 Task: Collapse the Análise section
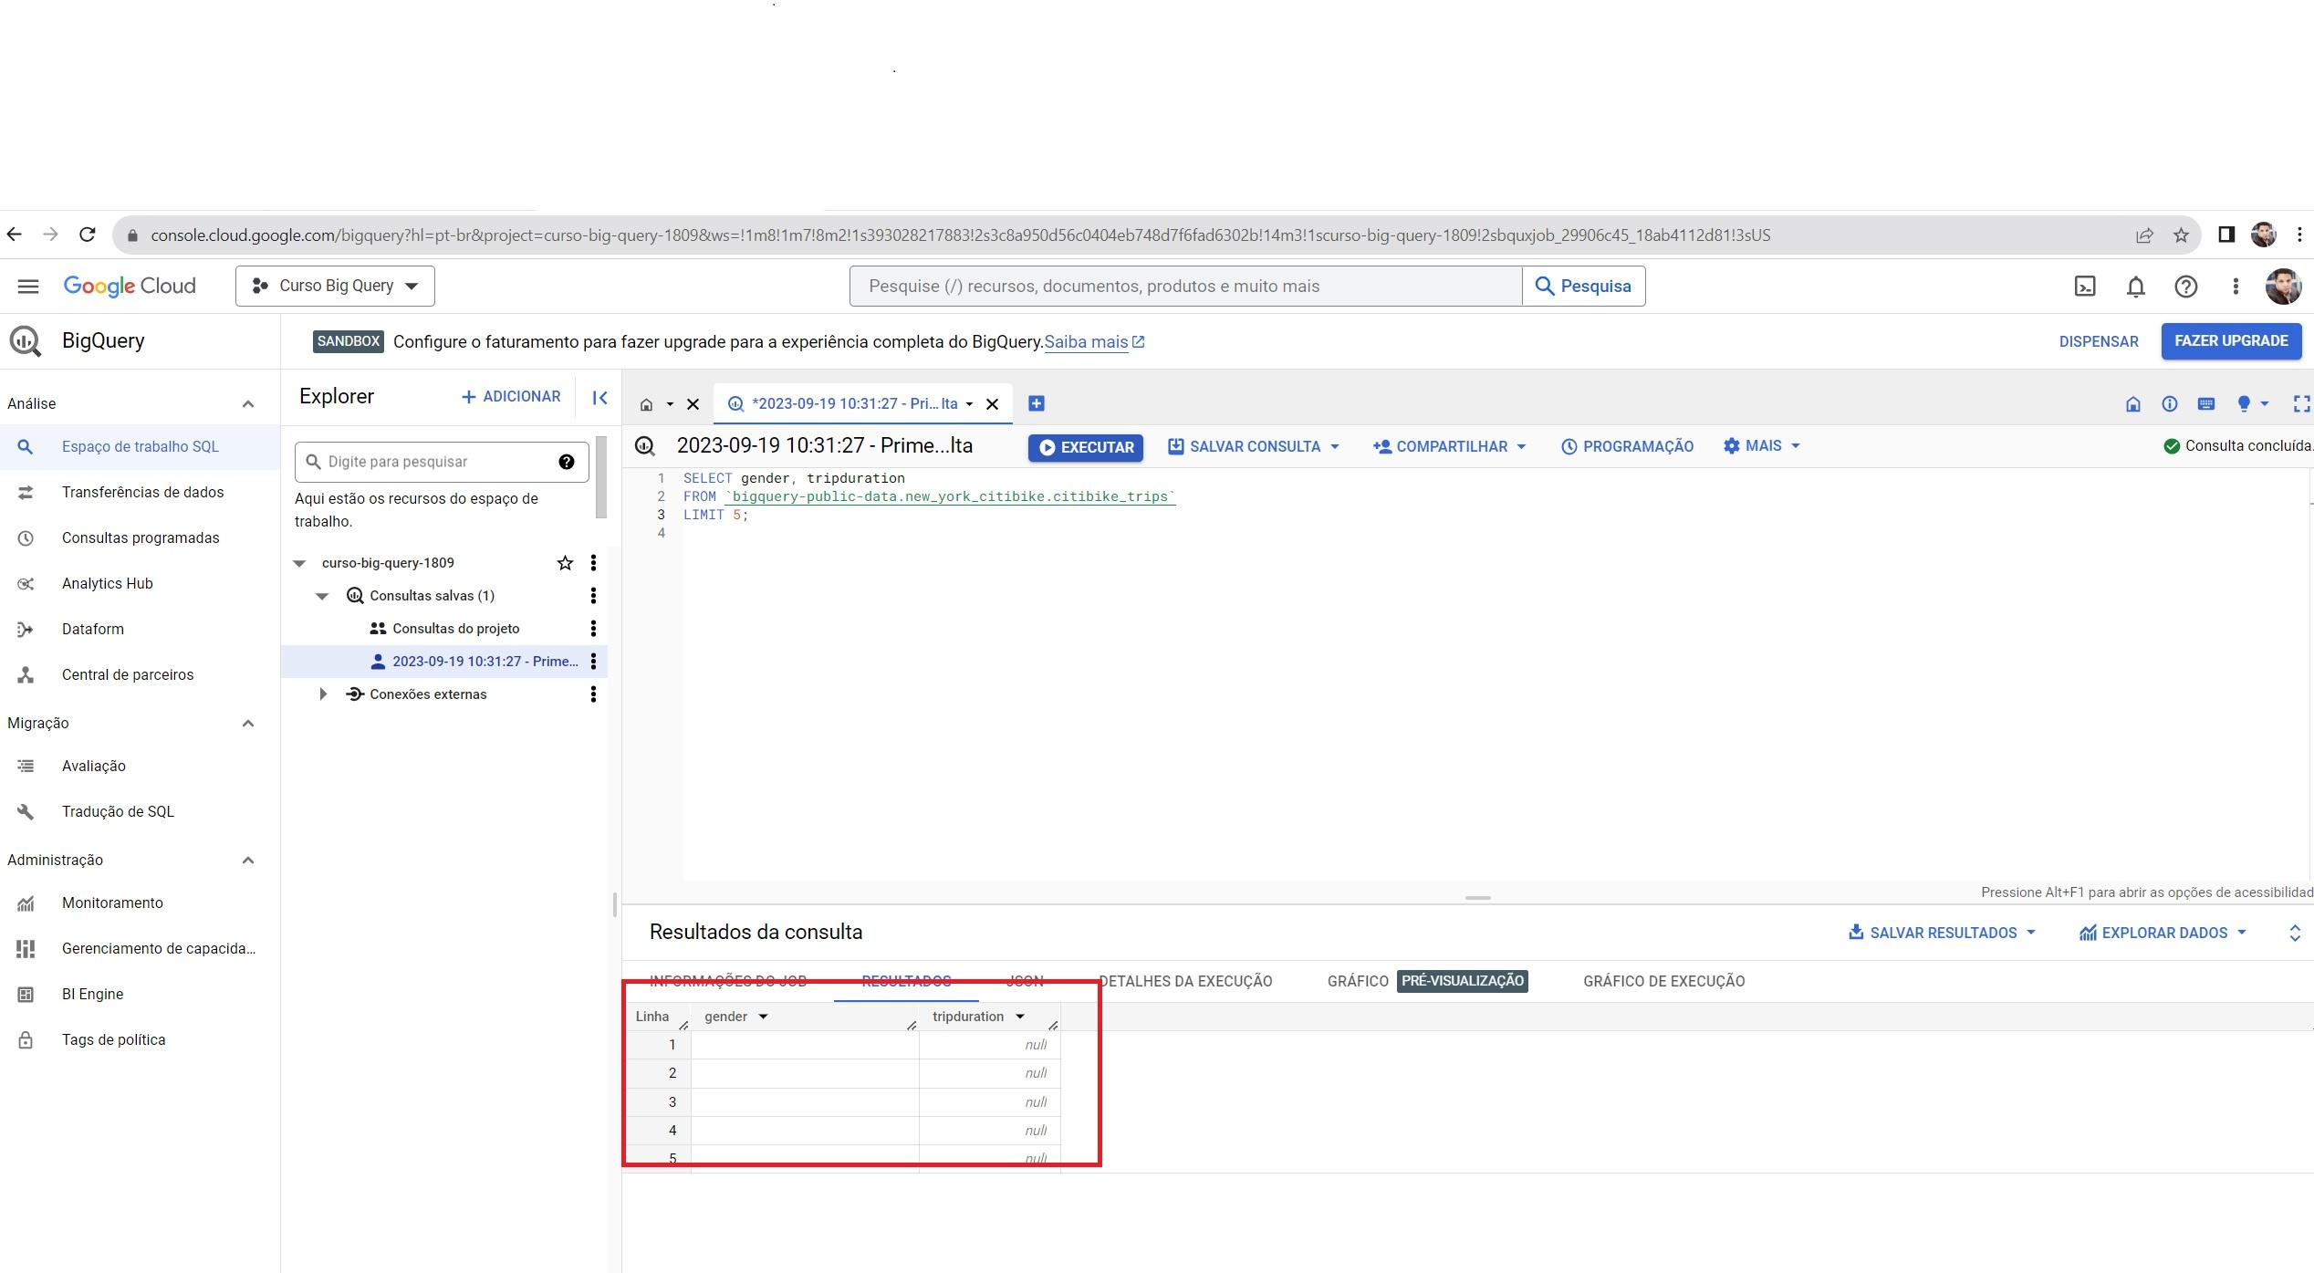click(247, 403)
